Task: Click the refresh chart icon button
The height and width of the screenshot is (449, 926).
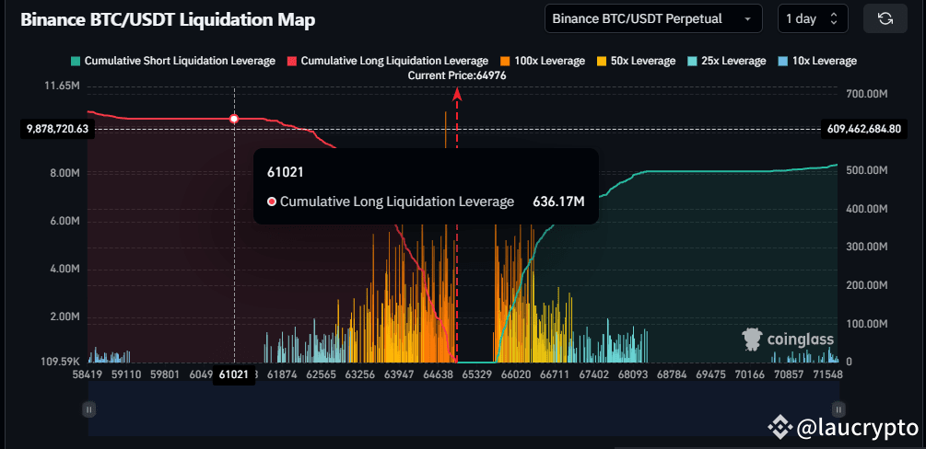Action: tap(885, 19)
